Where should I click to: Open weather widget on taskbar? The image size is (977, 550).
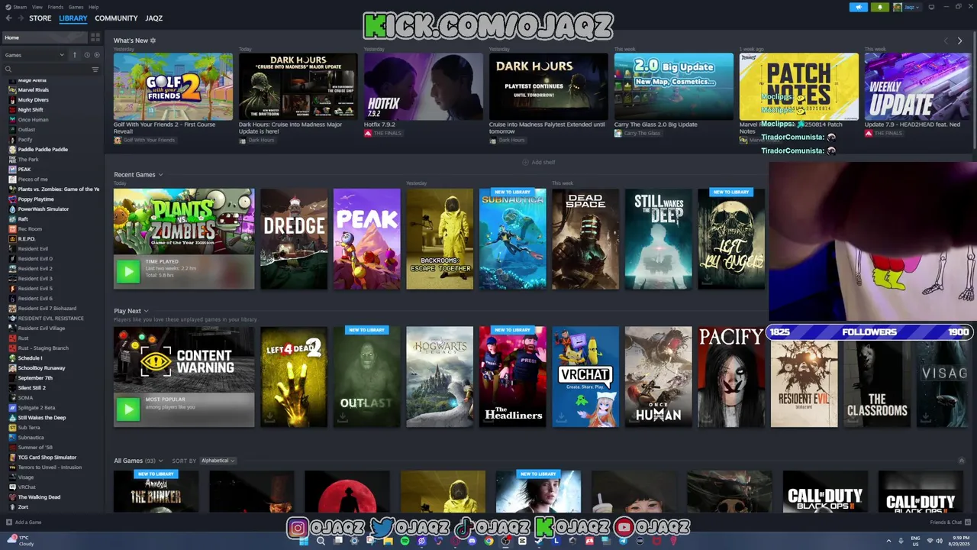click(21, 541)
